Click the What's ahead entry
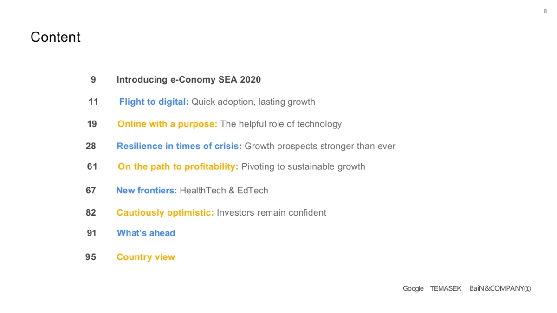The height and width of the screenshot is (313, 557). 146,233
